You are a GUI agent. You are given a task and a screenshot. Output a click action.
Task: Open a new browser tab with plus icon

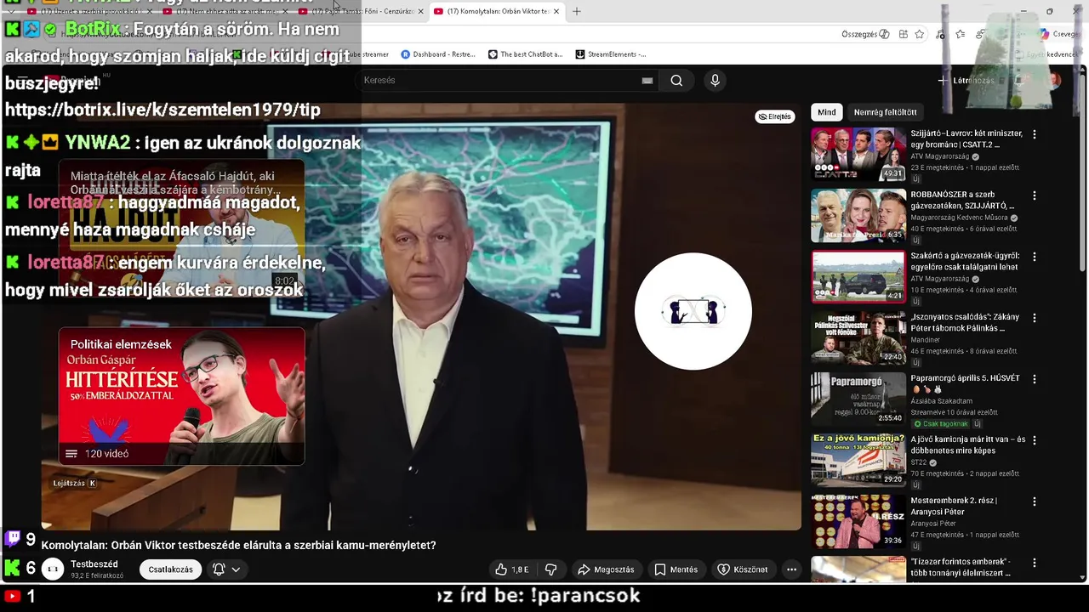(x=576, y=11)
